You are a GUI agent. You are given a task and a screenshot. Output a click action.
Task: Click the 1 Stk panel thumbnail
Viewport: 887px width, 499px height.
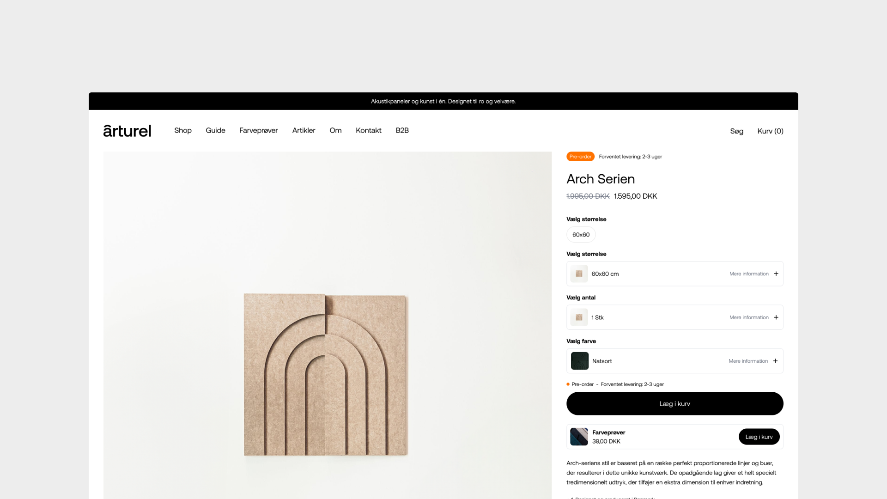coord(579,317)
